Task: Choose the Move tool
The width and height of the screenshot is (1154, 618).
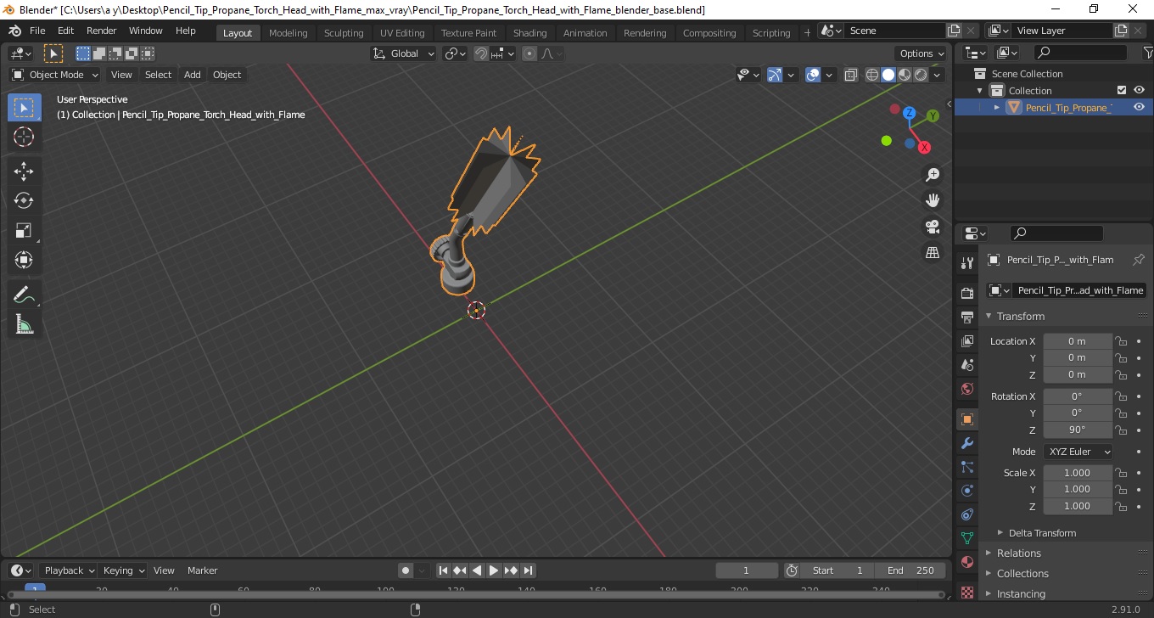Action: pos(24,171)
